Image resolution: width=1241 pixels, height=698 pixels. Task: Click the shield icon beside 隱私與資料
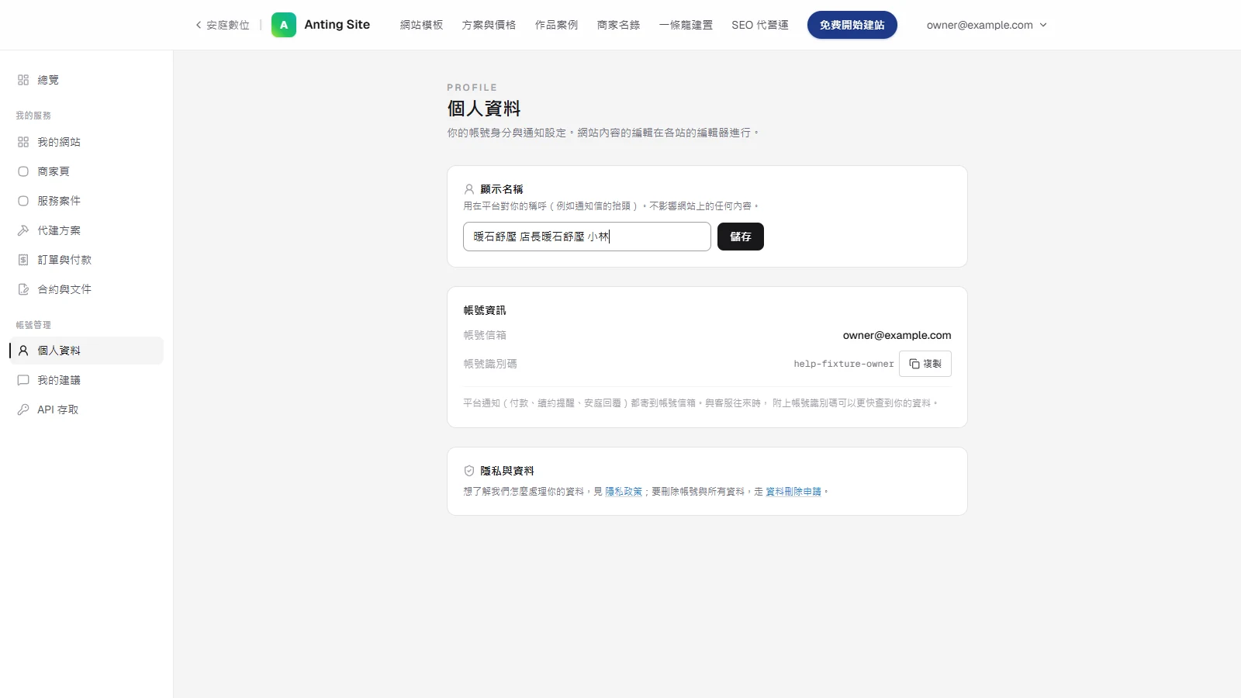click(x=469, y=471)
